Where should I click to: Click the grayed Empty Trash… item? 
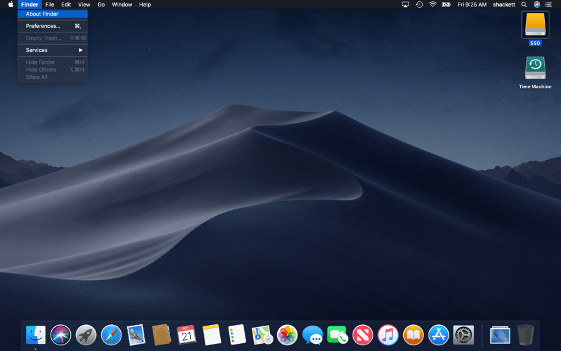(53, 38)
